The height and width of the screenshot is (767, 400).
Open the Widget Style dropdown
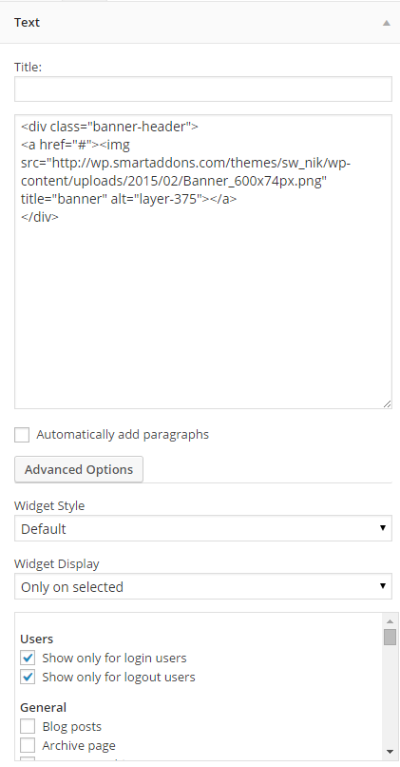tap(203, 528)
